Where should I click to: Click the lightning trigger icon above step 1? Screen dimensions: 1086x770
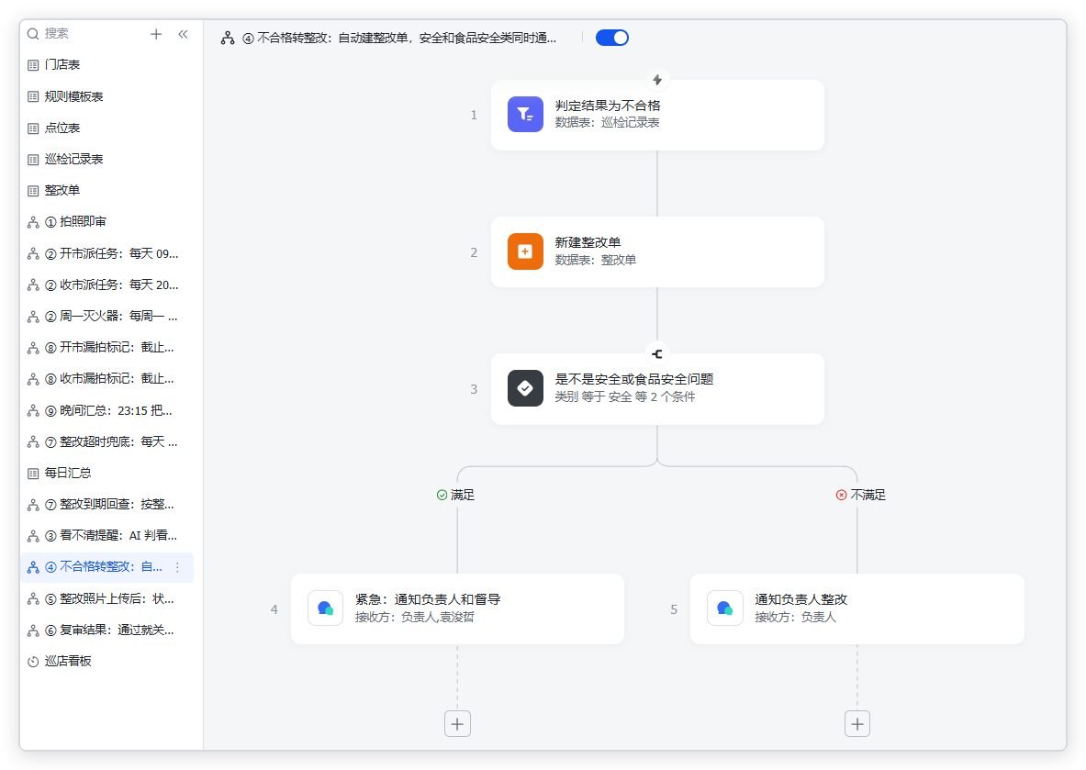click(x=657, y=80)
